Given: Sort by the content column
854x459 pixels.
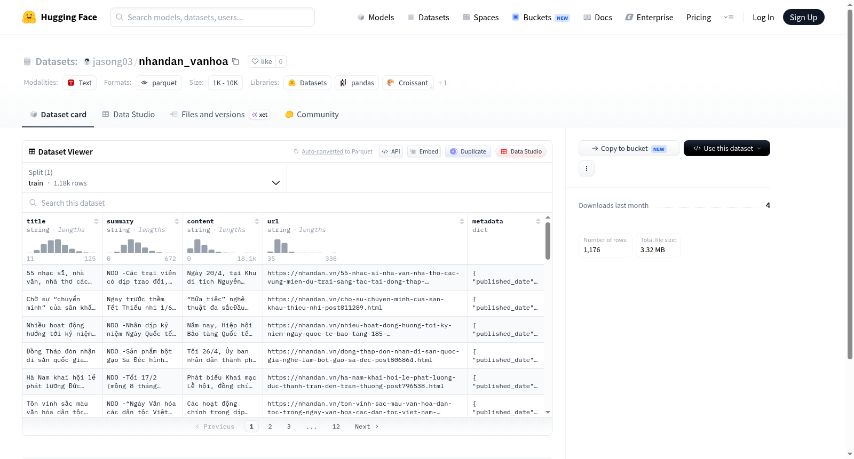Looking at the screenshot, I should tap(257, 221).
